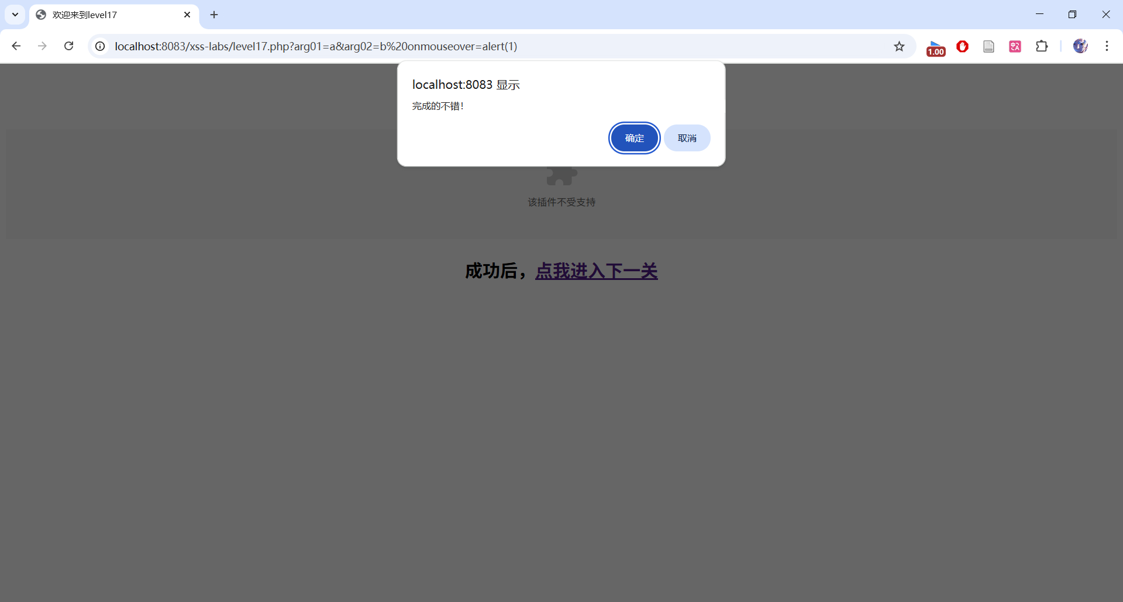Open the tab search chevron
The image size is (1123, 602).
(x=15, y=15)
